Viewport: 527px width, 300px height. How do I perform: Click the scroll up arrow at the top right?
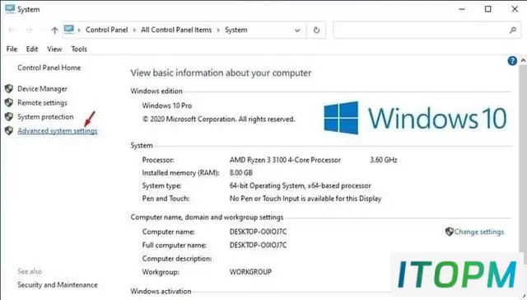tap(523, 60)
